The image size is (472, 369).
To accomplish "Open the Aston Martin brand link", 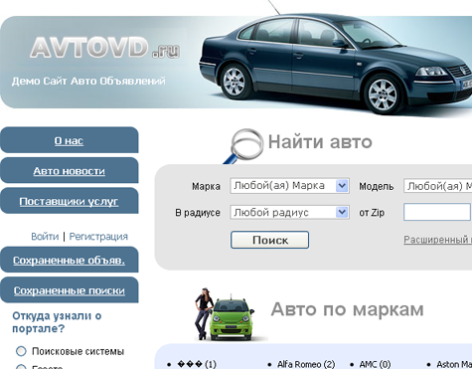I will 454,364.
